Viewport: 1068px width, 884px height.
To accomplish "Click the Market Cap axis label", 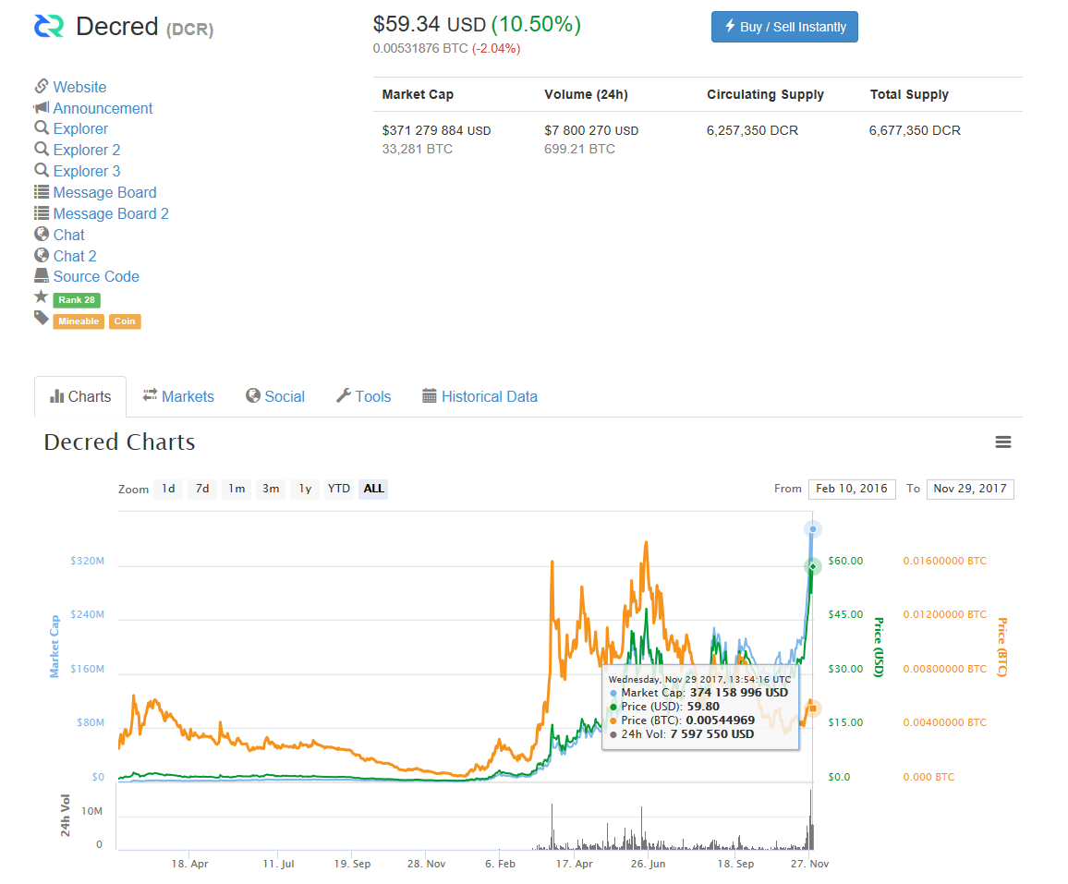I will tap(55, 647).
